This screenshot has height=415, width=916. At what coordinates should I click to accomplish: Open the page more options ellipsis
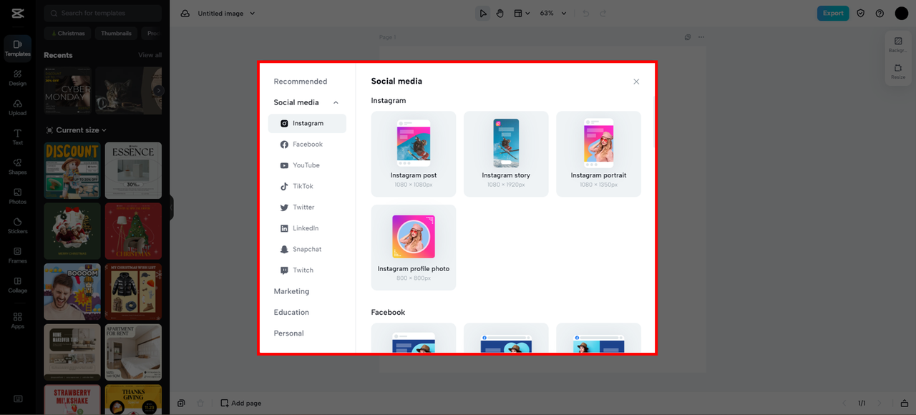701,37
